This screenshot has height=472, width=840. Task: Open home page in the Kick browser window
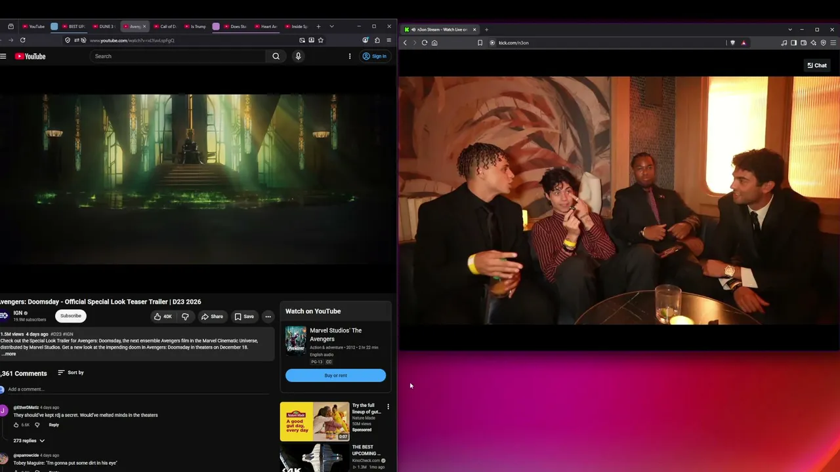point(434,43)
